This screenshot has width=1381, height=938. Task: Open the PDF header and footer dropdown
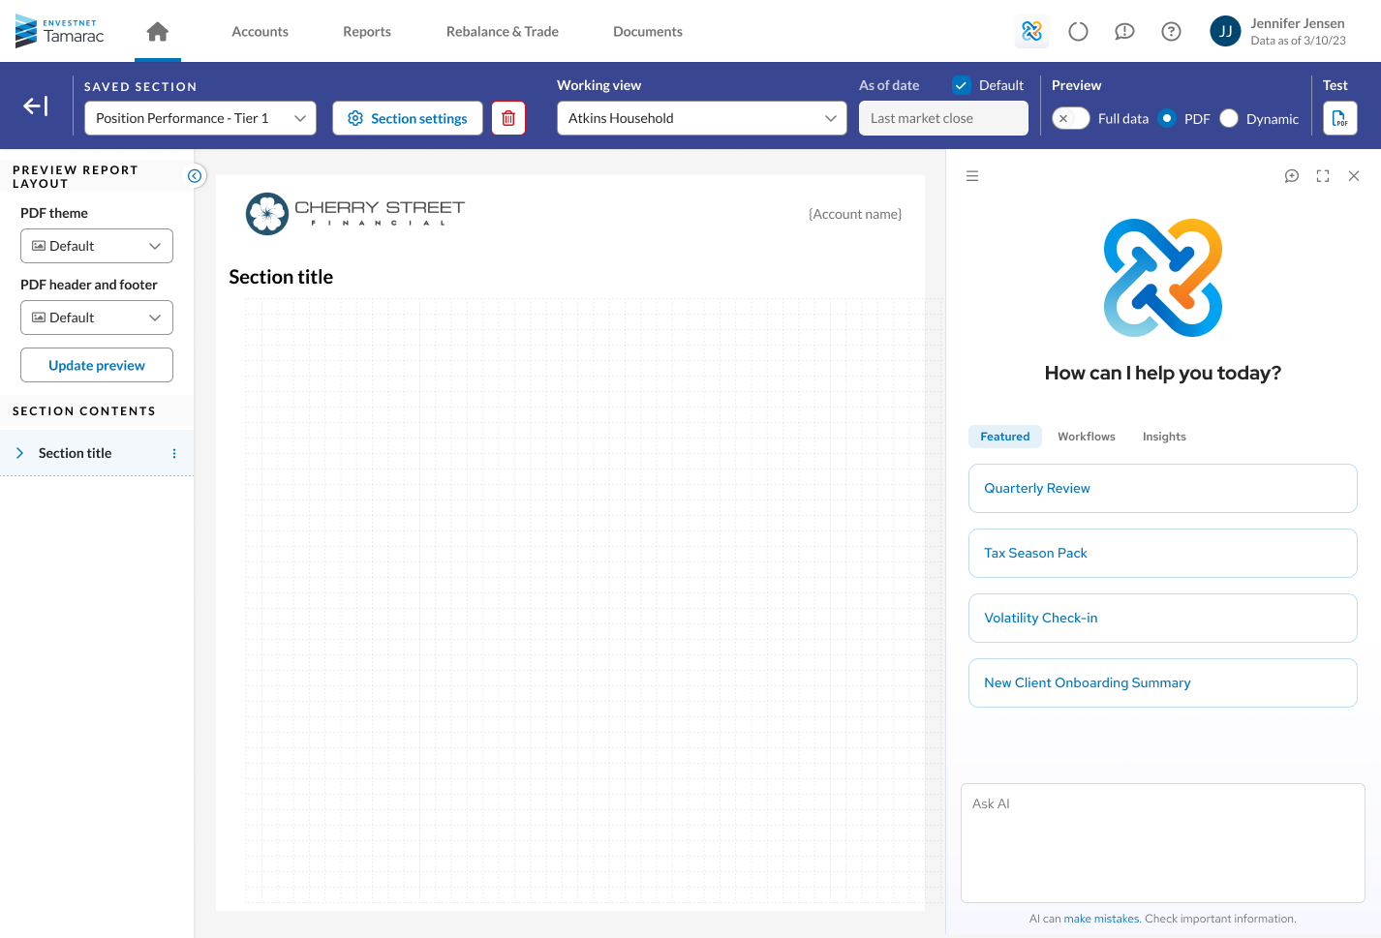(97, 318)
